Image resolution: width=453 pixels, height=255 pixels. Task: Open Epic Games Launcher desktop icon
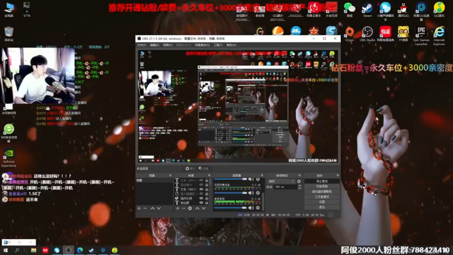[x=421, y=36]
